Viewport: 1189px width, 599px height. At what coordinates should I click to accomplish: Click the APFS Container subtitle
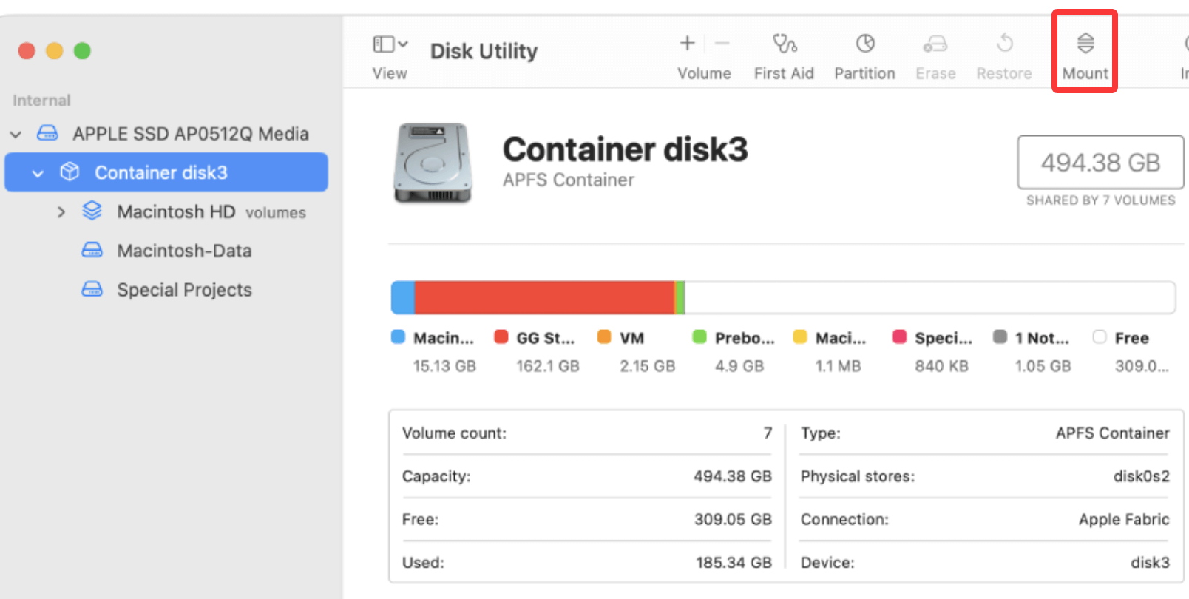tap(568, 180)
